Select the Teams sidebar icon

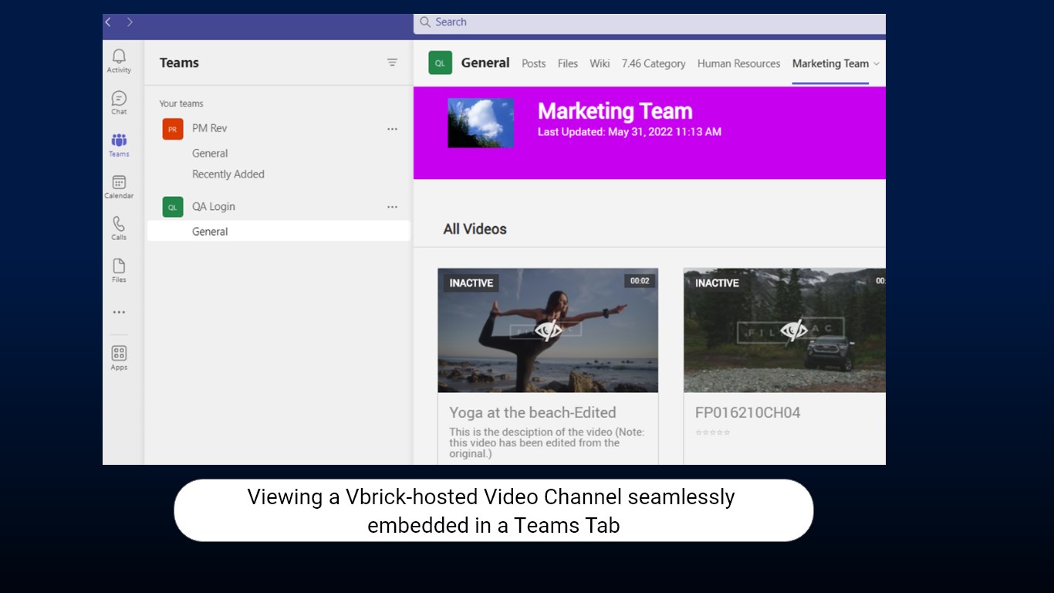coord(119,144)
